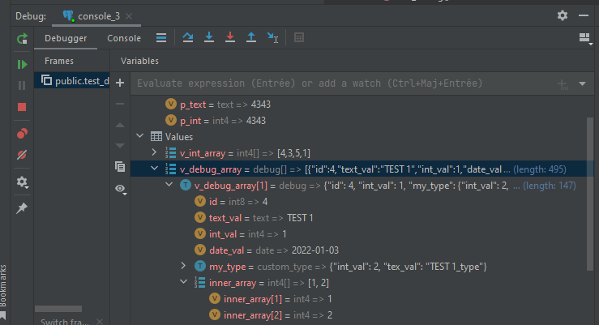Pause the running program
599x325 pixels.
[x=22, y=86]
